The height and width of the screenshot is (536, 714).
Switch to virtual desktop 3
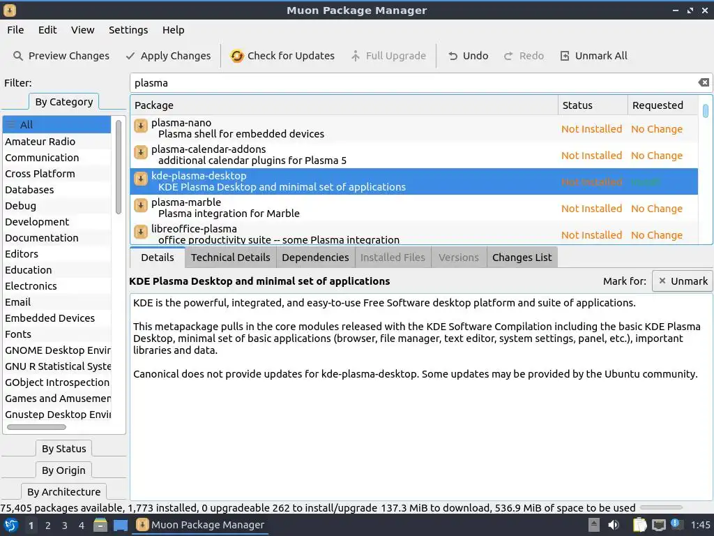click(65, 526)
